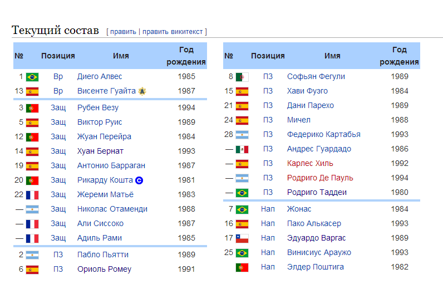Click the France flag beside Жереми Матьё
443x284 pixels.
(x=32, y=195)
